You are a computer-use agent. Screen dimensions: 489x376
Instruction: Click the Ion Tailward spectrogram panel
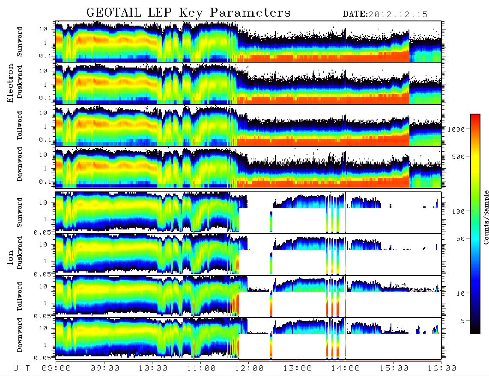pos(248,296)
